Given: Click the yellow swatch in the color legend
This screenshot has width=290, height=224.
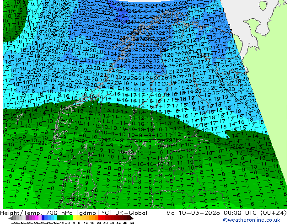Looking at the screenshot, I should click(75, 218).
